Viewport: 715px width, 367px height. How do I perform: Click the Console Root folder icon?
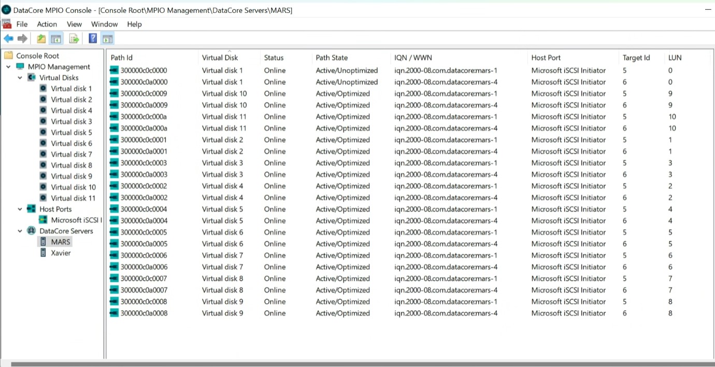[x=8, y=56]
